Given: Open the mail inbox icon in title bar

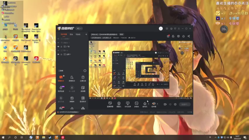Looking at the screenshot, I should [171, 29].
